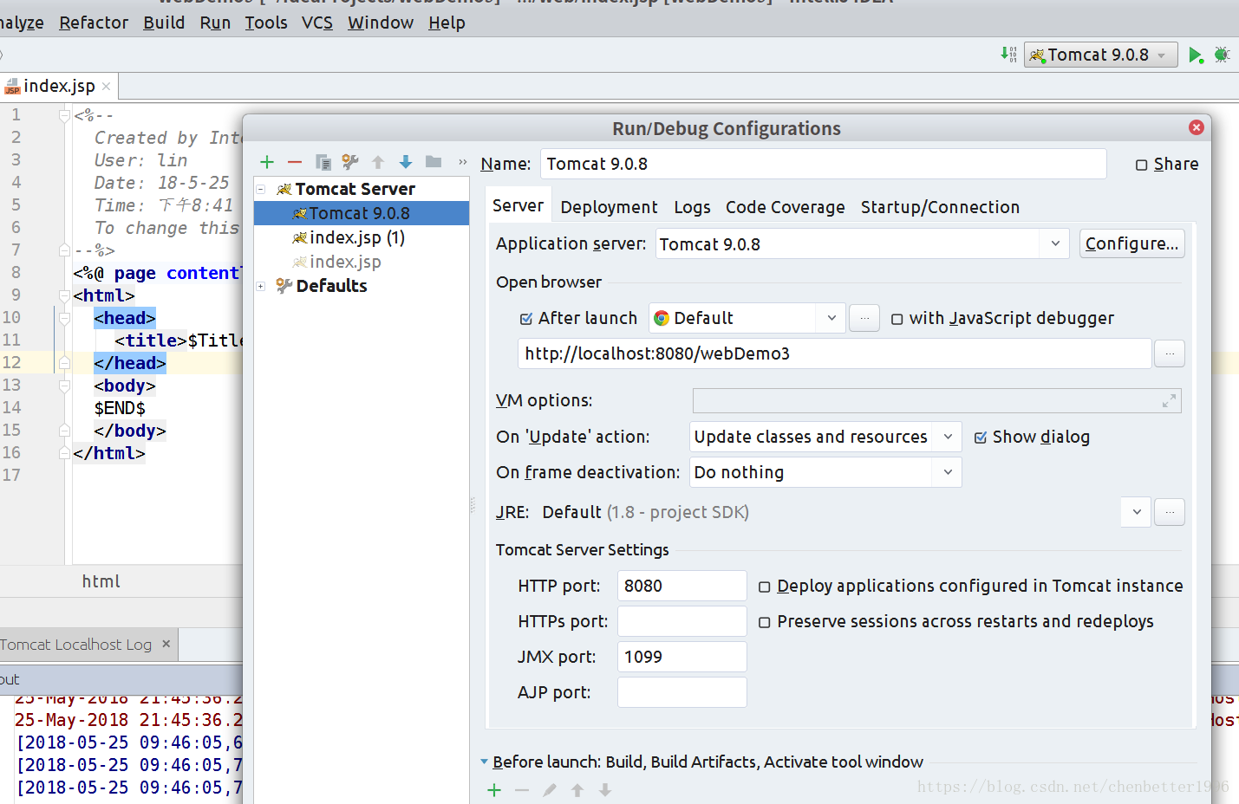Move Before launch task down

point(605,790)
